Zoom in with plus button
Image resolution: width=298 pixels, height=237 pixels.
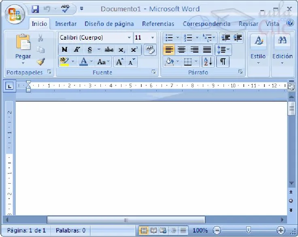click(281, 231)
